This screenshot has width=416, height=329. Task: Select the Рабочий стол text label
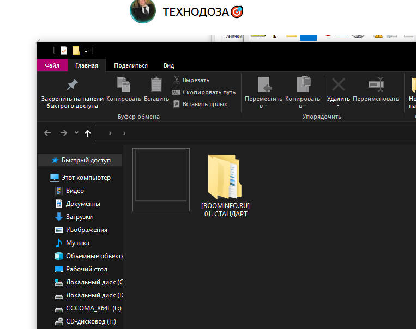pos(87,269)
